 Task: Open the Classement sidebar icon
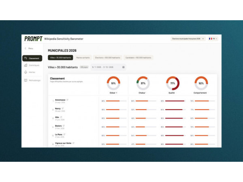pos(26,58)
